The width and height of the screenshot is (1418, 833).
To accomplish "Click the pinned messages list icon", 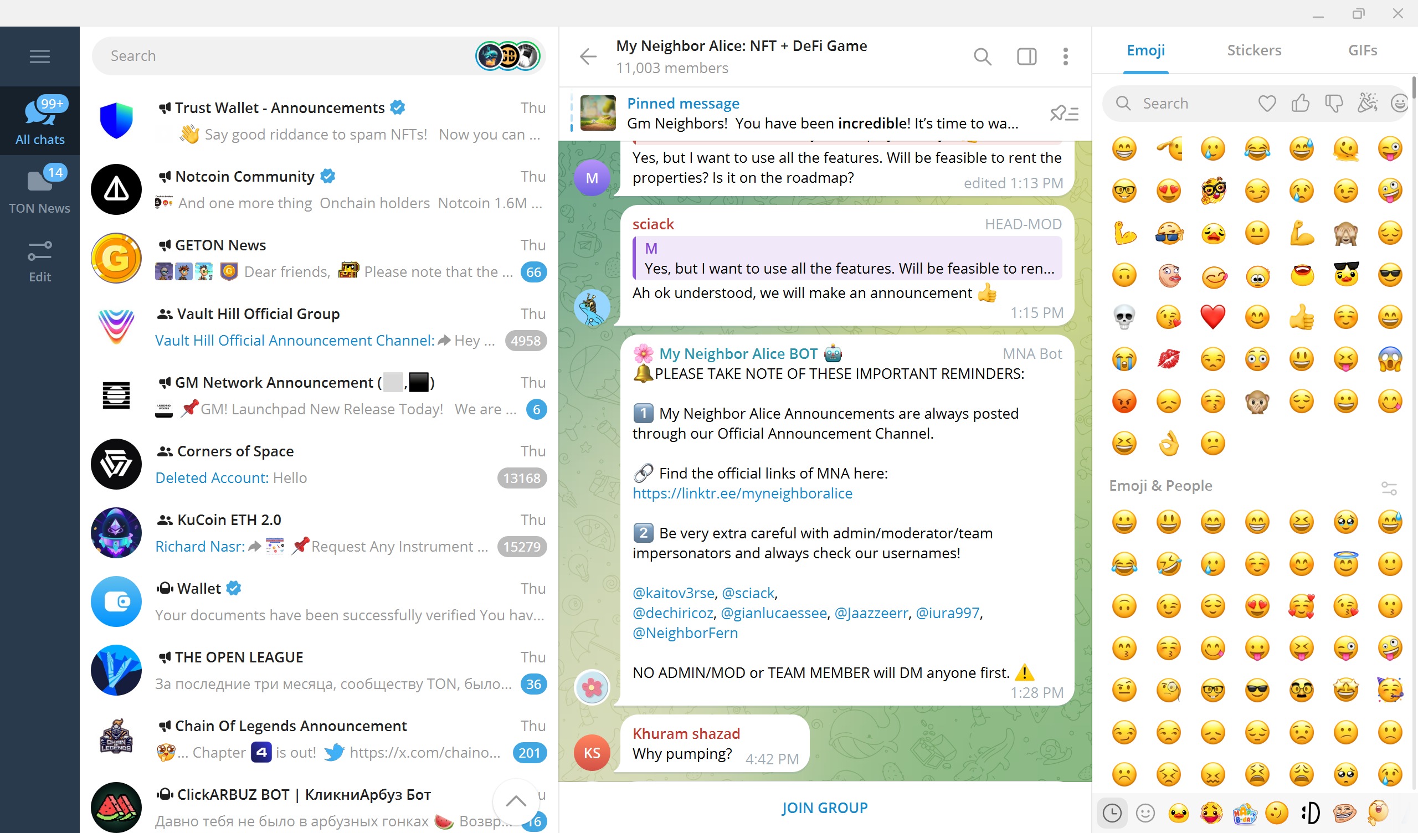I will [x=1063, y=114].
